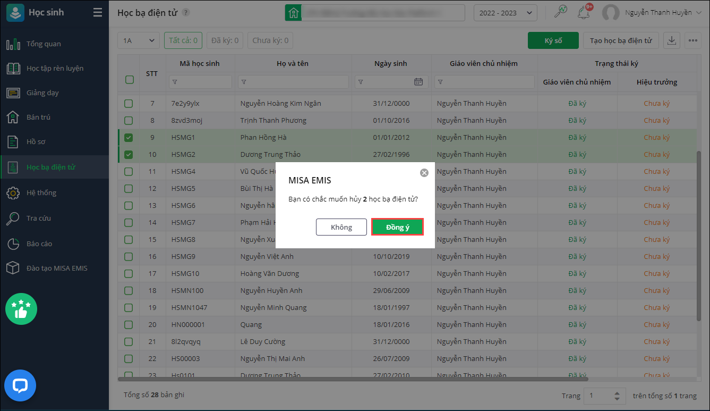Check the row checkbox for HSMN100
The height and width of the screenshot is (411, 710).
(x=129, y=291)
